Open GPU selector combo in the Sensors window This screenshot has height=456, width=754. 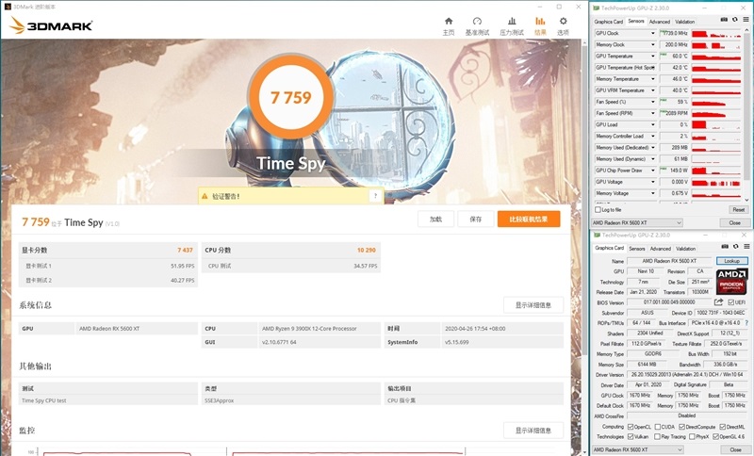(x=637, y=223)
